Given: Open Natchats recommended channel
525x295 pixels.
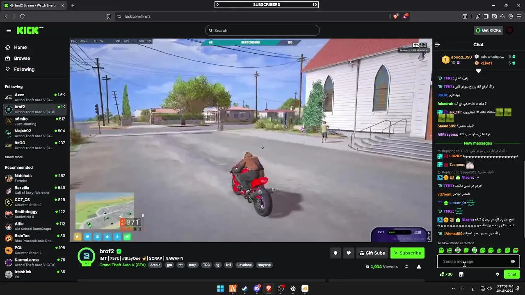Looking at the screenshot, I should click(35, 178).
